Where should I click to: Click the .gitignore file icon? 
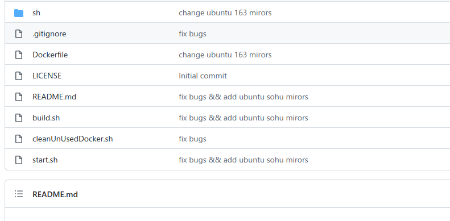pos(19,34)
